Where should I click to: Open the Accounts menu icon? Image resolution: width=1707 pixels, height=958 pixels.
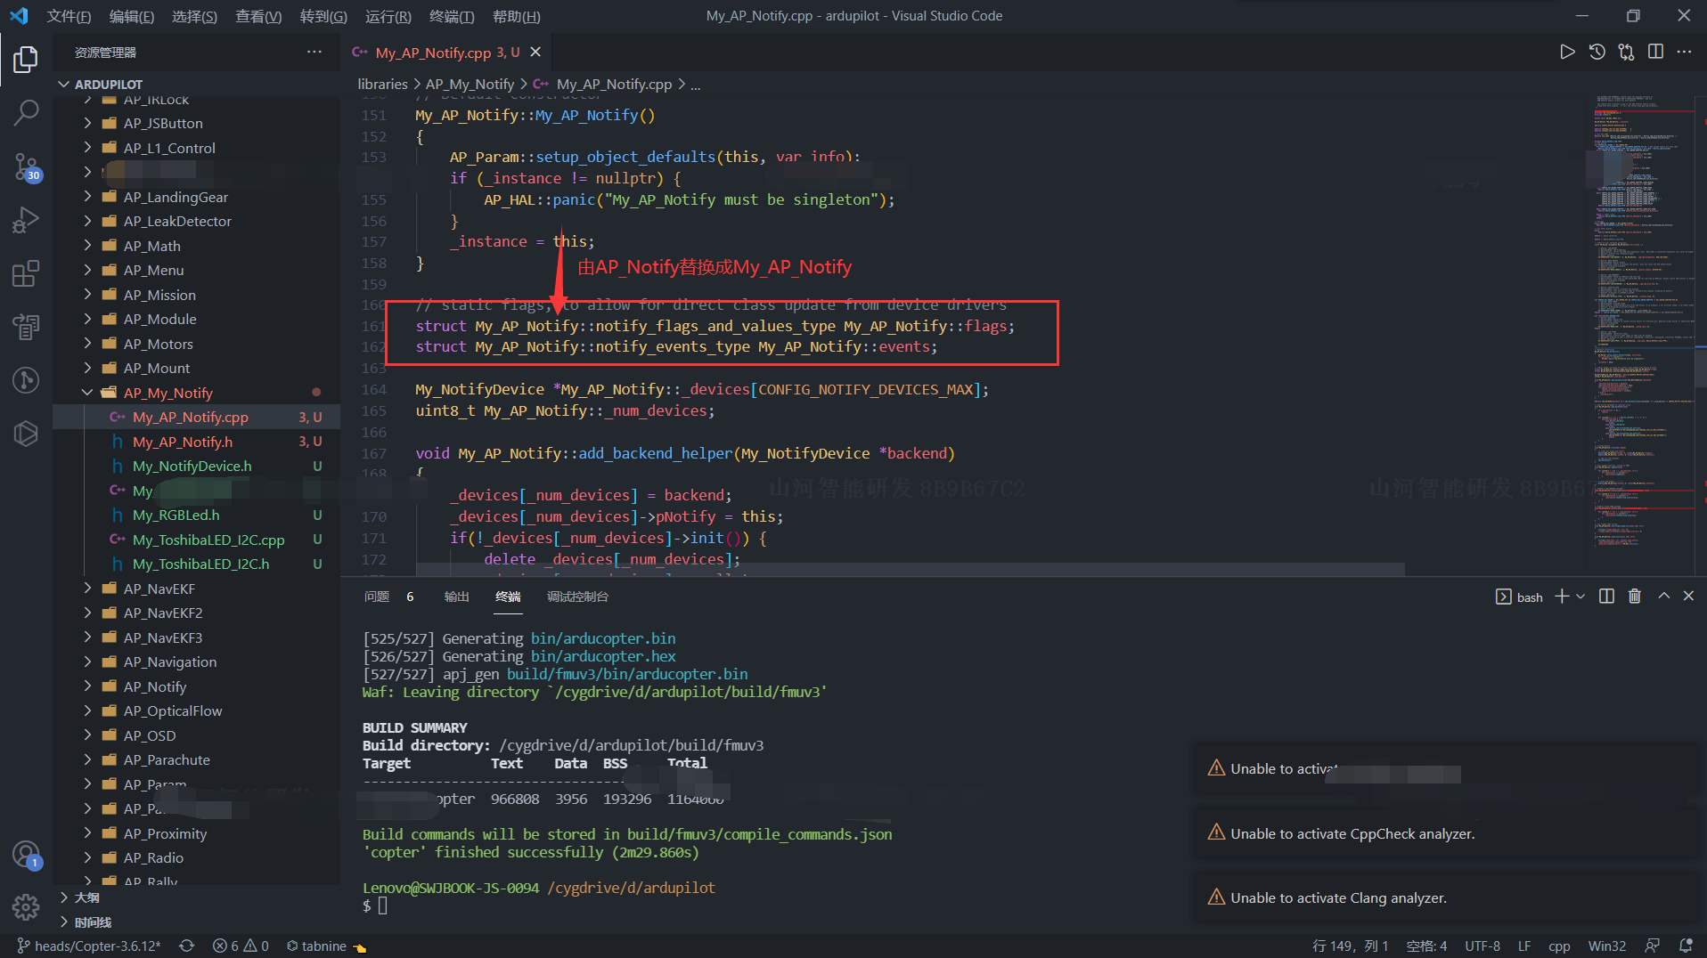(26, 855)
